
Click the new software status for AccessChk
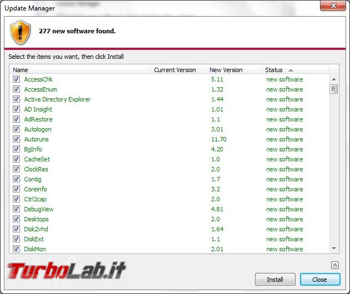point(284,79)
